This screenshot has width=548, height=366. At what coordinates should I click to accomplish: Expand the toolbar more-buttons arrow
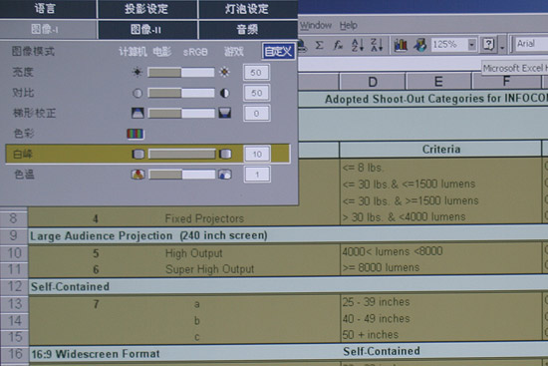[502, 46]
